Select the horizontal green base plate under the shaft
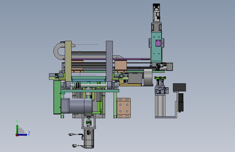235x152 pixels. coord(90,91)
